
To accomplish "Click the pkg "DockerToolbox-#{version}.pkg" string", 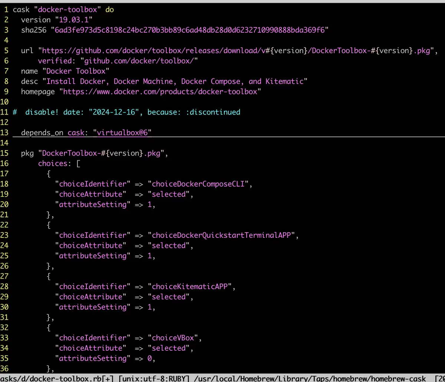I will (101, 153).
